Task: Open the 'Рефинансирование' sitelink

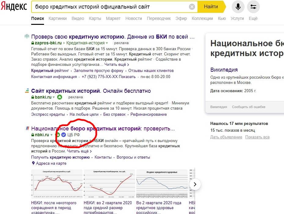Action: (x=149, y=115)
